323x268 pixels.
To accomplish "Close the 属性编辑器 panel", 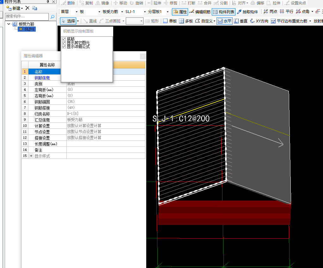I will (143, 56).
